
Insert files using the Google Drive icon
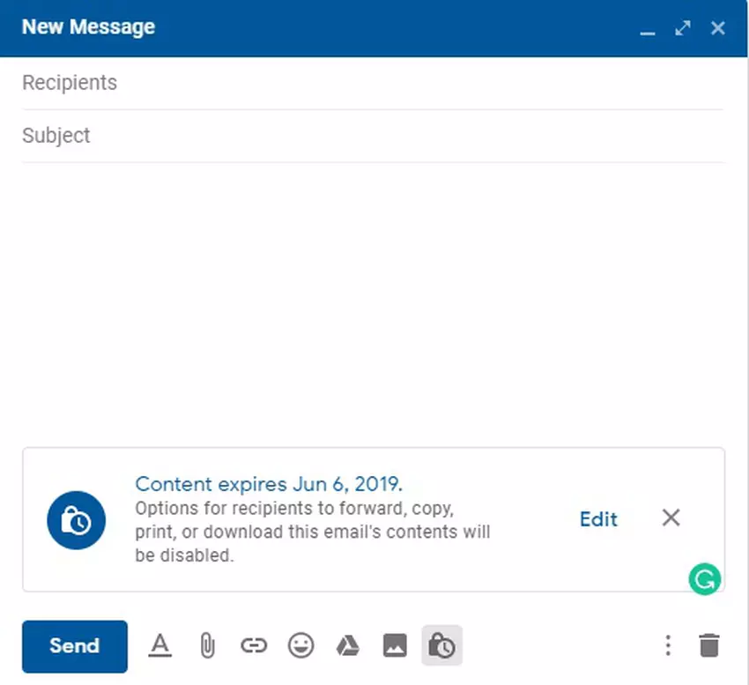click(348, 646)
